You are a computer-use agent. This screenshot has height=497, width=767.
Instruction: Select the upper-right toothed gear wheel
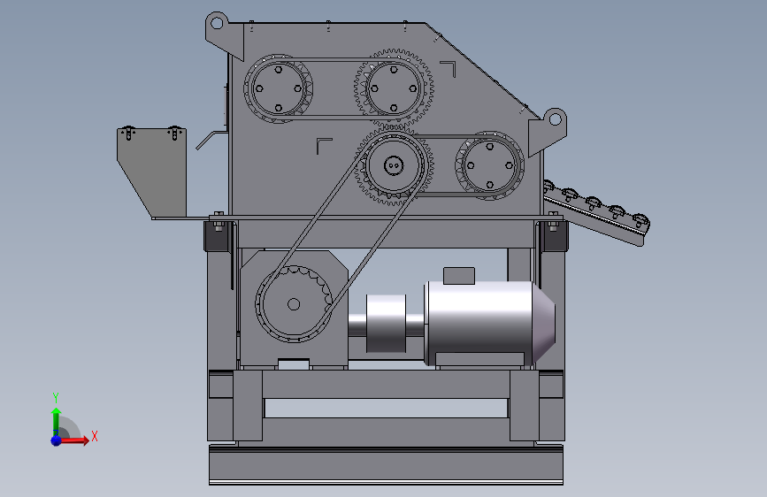point(394,88)
